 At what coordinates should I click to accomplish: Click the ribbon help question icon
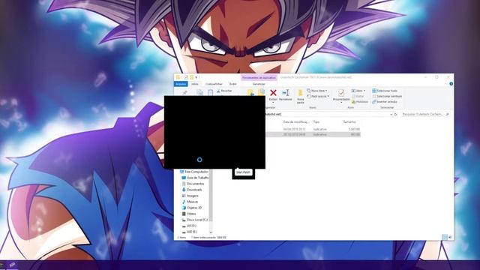451,83
